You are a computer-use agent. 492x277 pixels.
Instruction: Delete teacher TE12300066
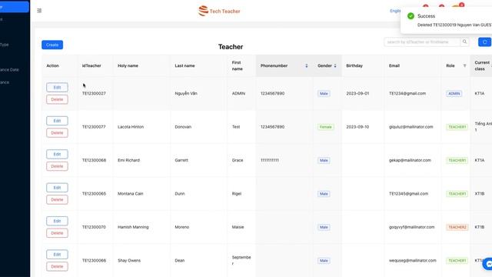pos(57,266)
